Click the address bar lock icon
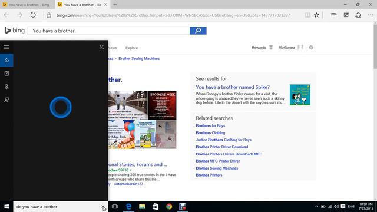377x212 pixels. (49, 15)
